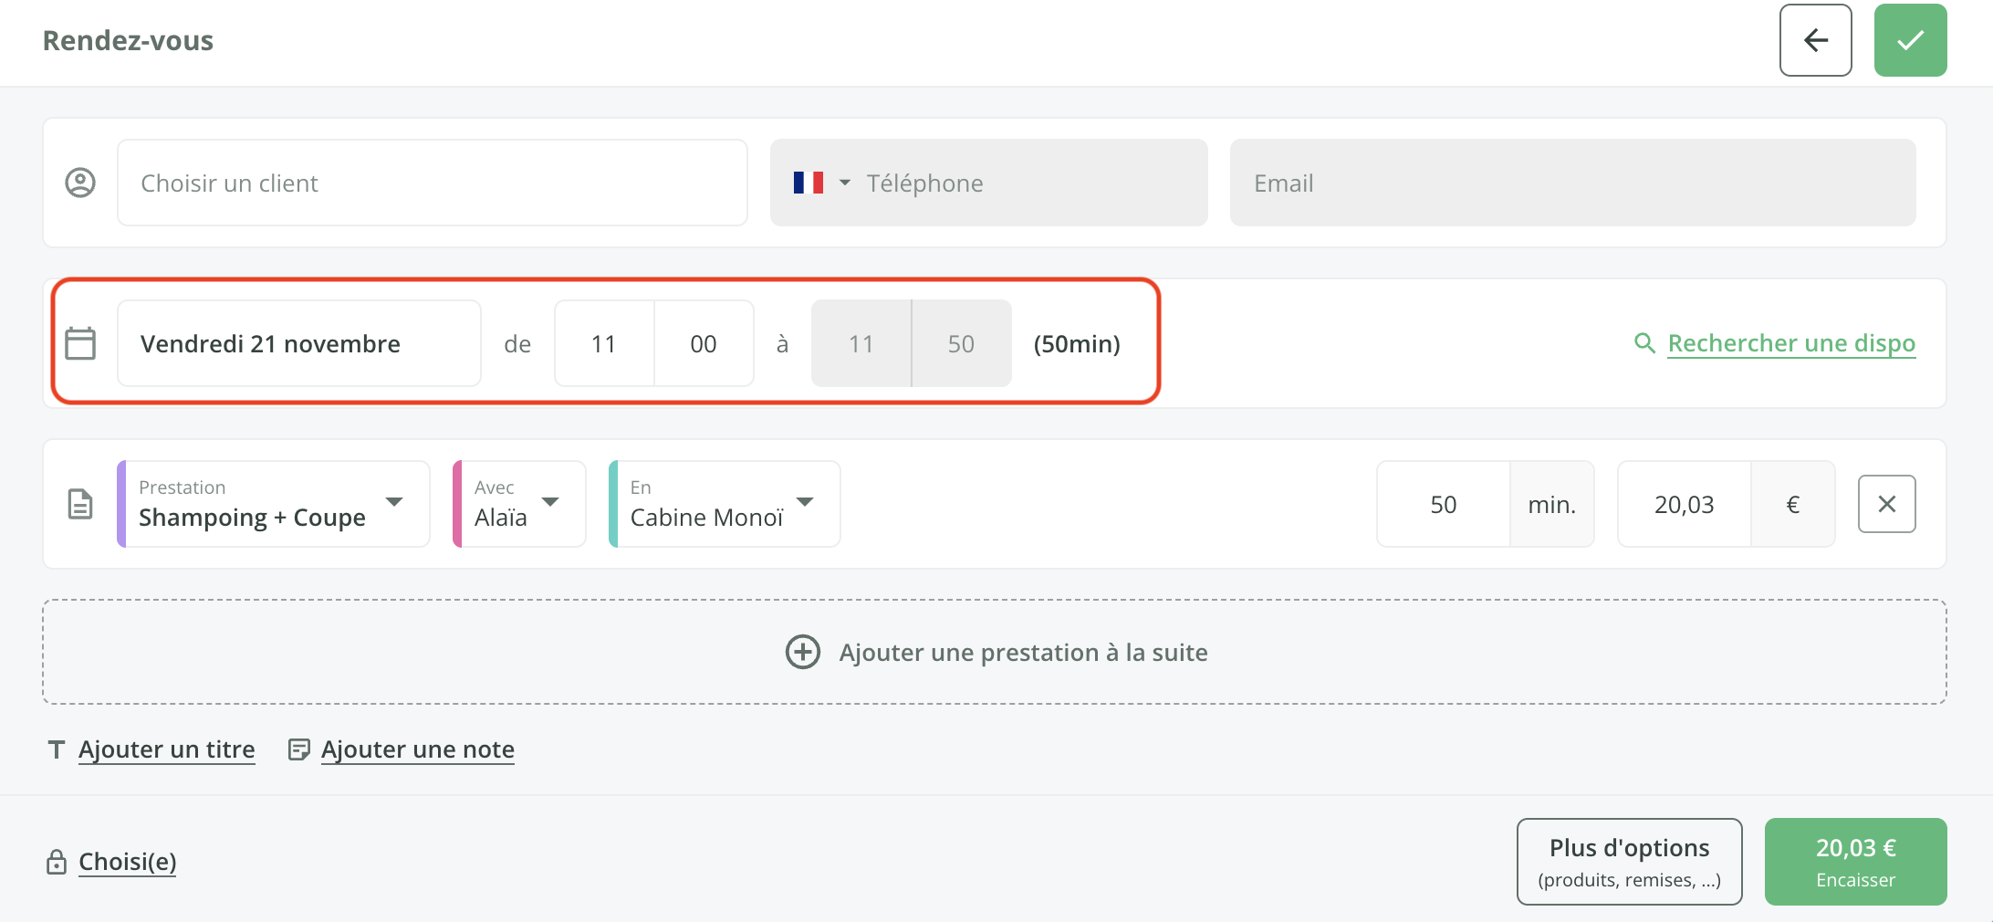Click the calendar icon beside the date
The width and height of the screenshot is (1993, 922).
80,343
